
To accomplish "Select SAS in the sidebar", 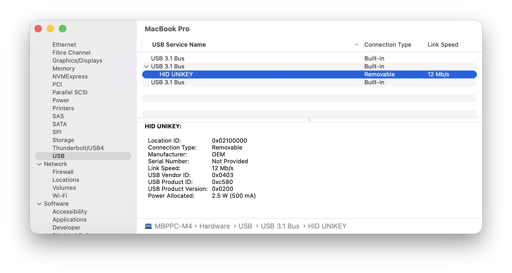I will click(58, 116).
